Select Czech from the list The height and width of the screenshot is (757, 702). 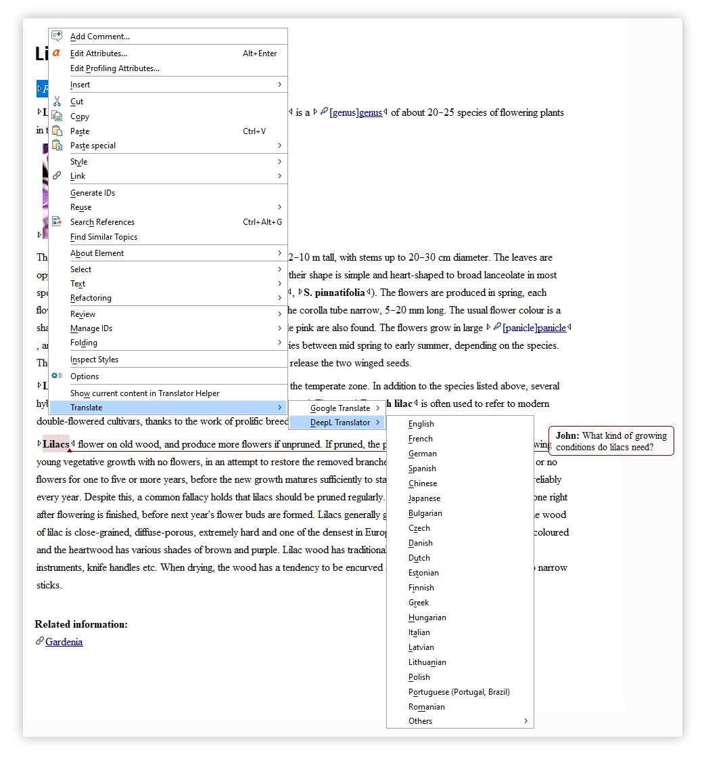tap(460, 528)
